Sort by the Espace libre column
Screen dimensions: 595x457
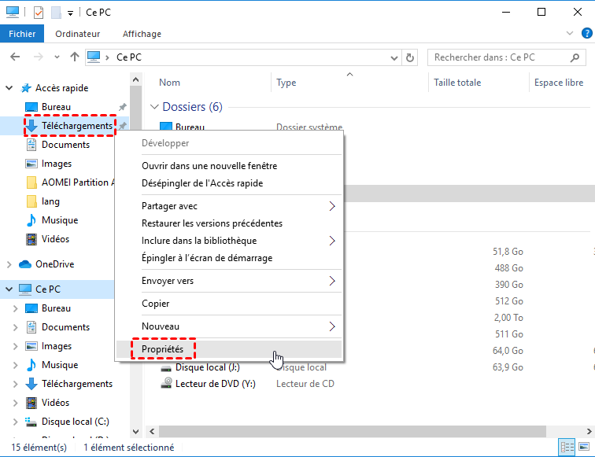tap(559, 83)
